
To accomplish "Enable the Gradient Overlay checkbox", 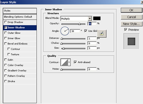I will click(x=6, y=71).
